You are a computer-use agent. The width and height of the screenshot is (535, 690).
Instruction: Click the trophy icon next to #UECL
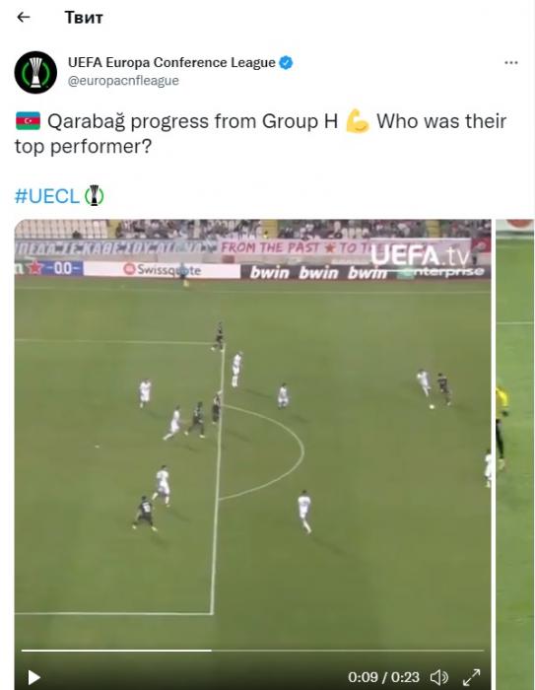point(95,196)
